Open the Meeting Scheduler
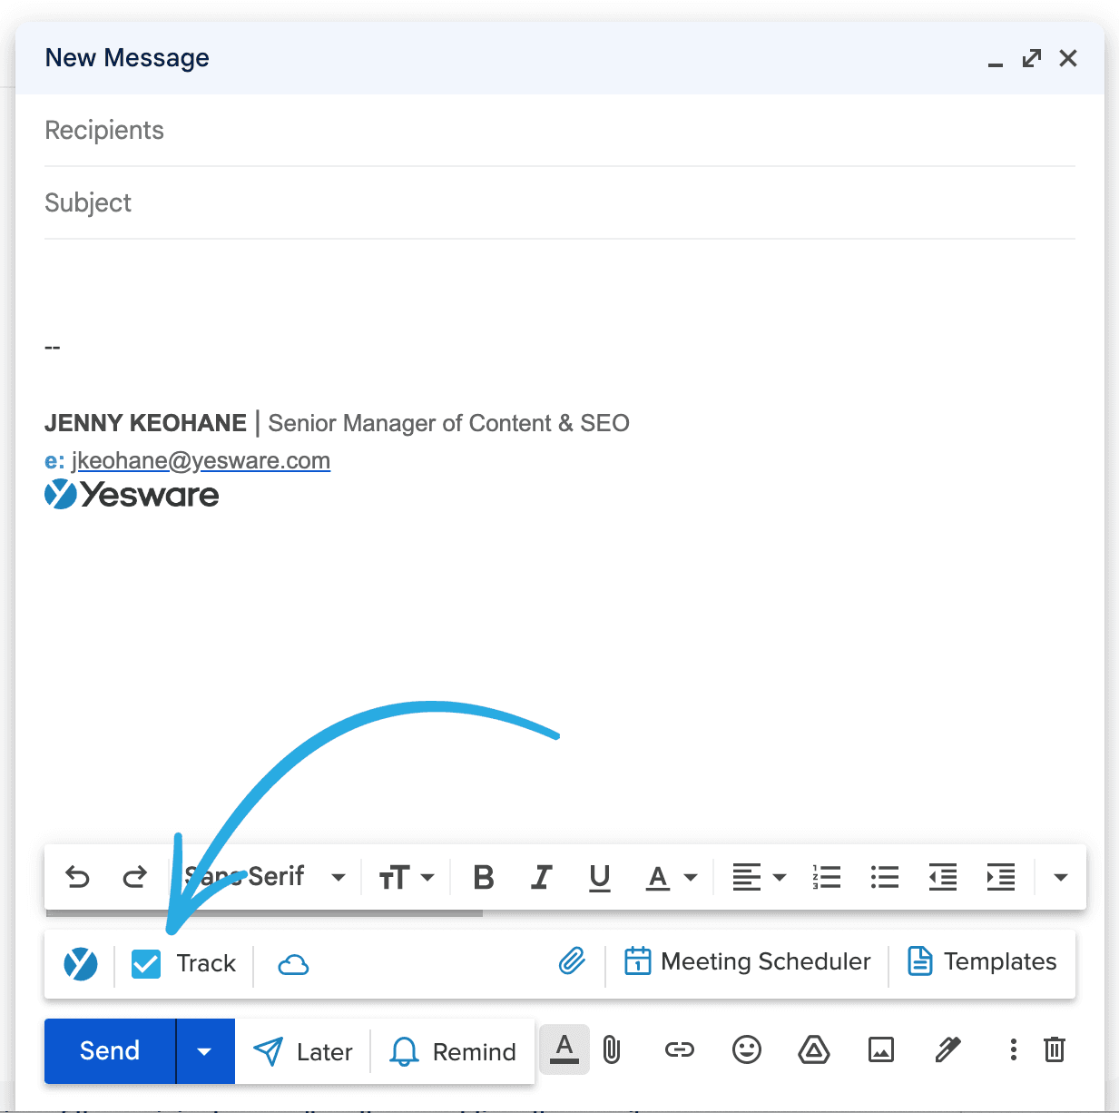Viewport: 1119px width, 1113px height. tap(748, 961)
